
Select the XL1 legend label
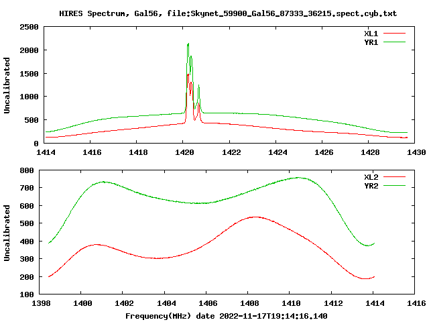(x=371, y=34)
